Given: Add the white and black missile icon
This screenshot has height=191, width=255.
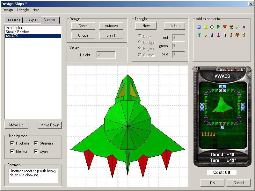Looking at the screenshot, I should click(225, 35).
